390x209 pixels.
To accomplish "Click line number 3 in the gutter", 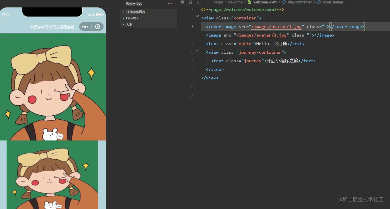I will (x=192, y=27).
